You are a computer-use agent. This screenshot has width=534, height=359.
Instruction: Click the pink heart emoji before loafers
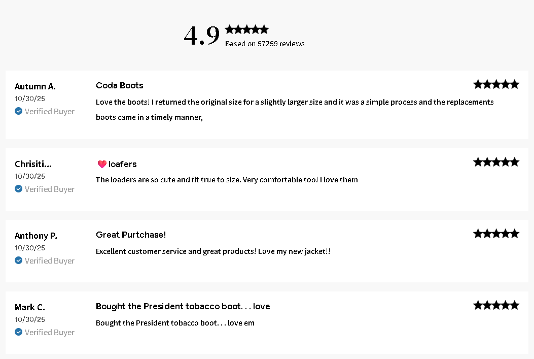click(x=102, y=164)
